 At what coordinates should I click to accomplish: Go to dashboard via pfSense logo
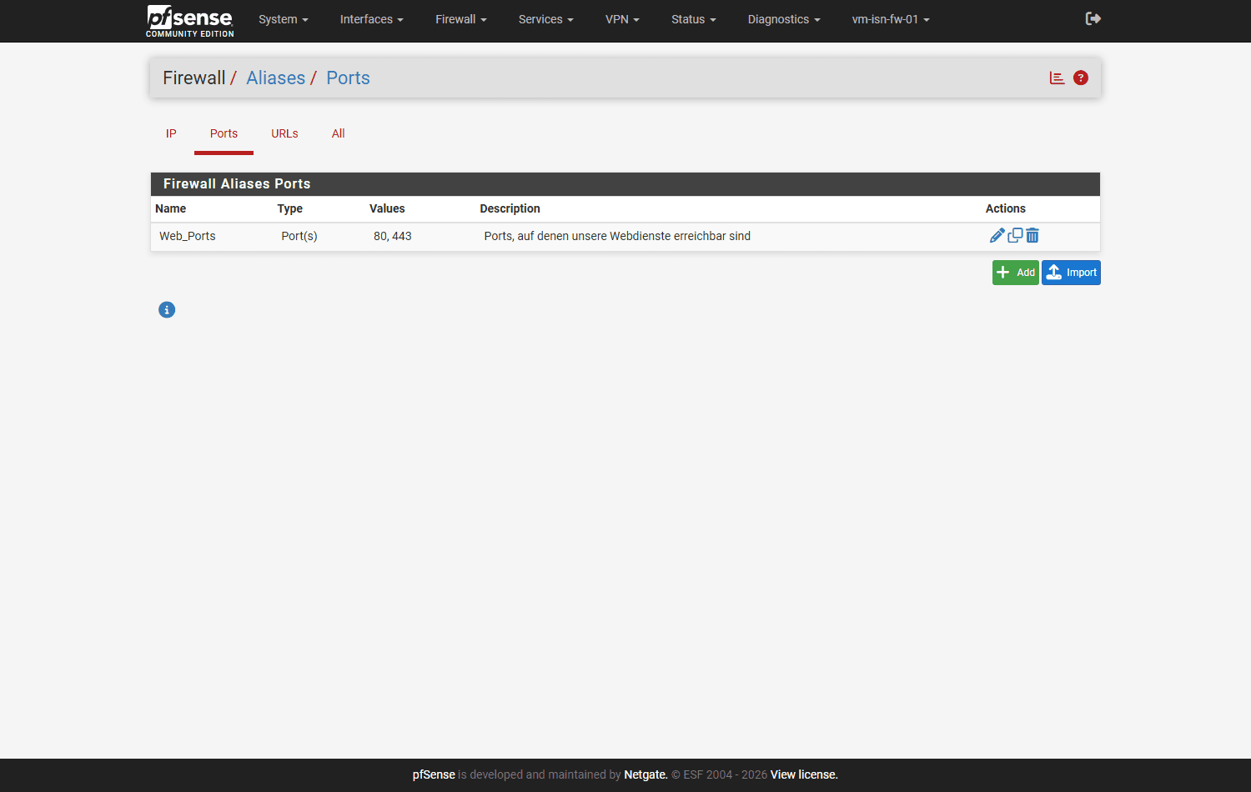[190, 20]
